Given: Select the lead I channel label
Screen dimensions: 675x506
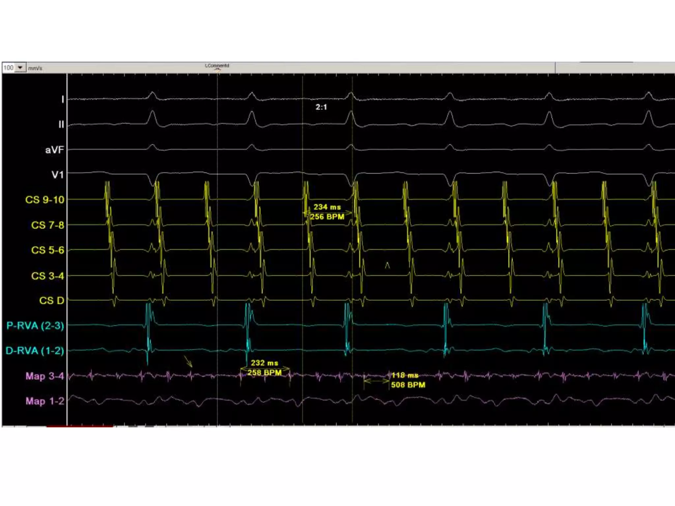Looking at the screenshot, I should pyautogui.click(x=62, y=99).
